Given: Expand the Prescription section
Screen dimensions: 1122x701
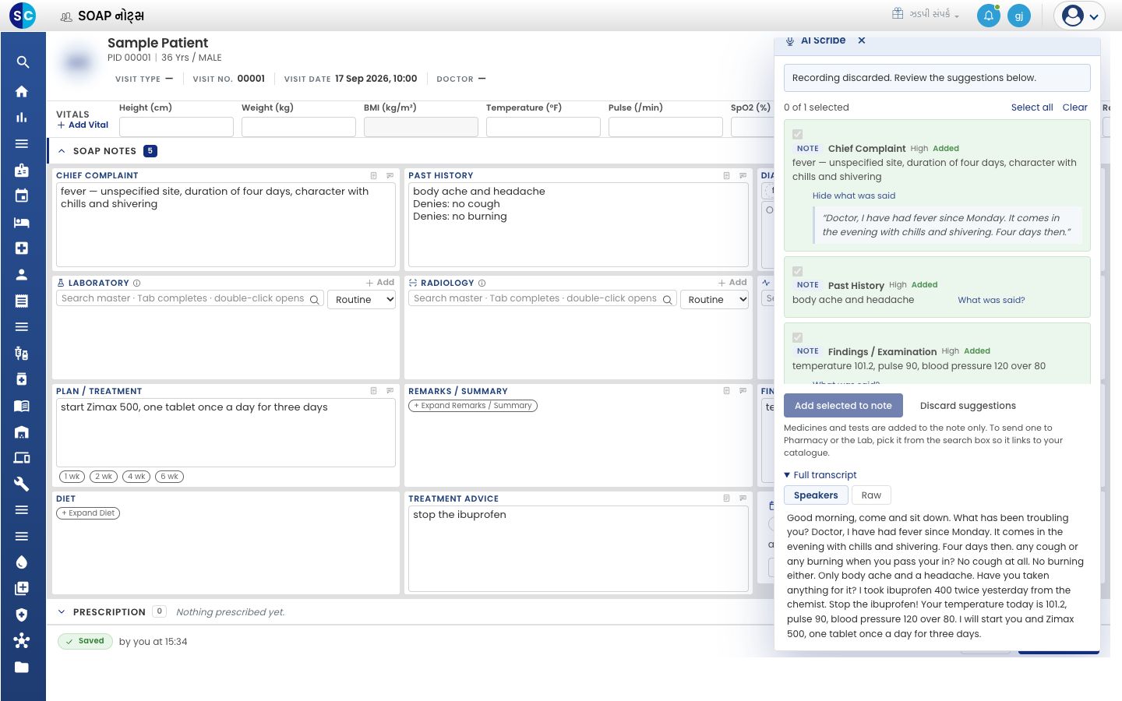Looking at the screenshot, I should pyautogui.click(x=62, y=612).
